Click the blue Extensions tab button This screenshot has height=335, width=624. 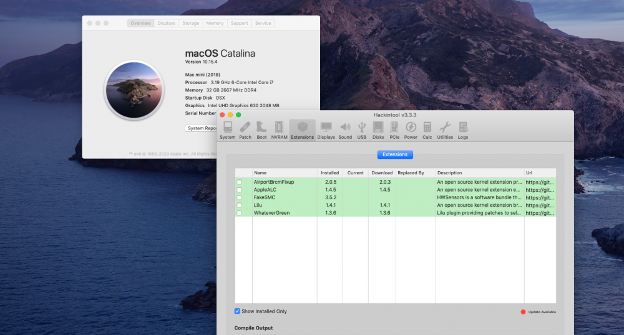395,154
